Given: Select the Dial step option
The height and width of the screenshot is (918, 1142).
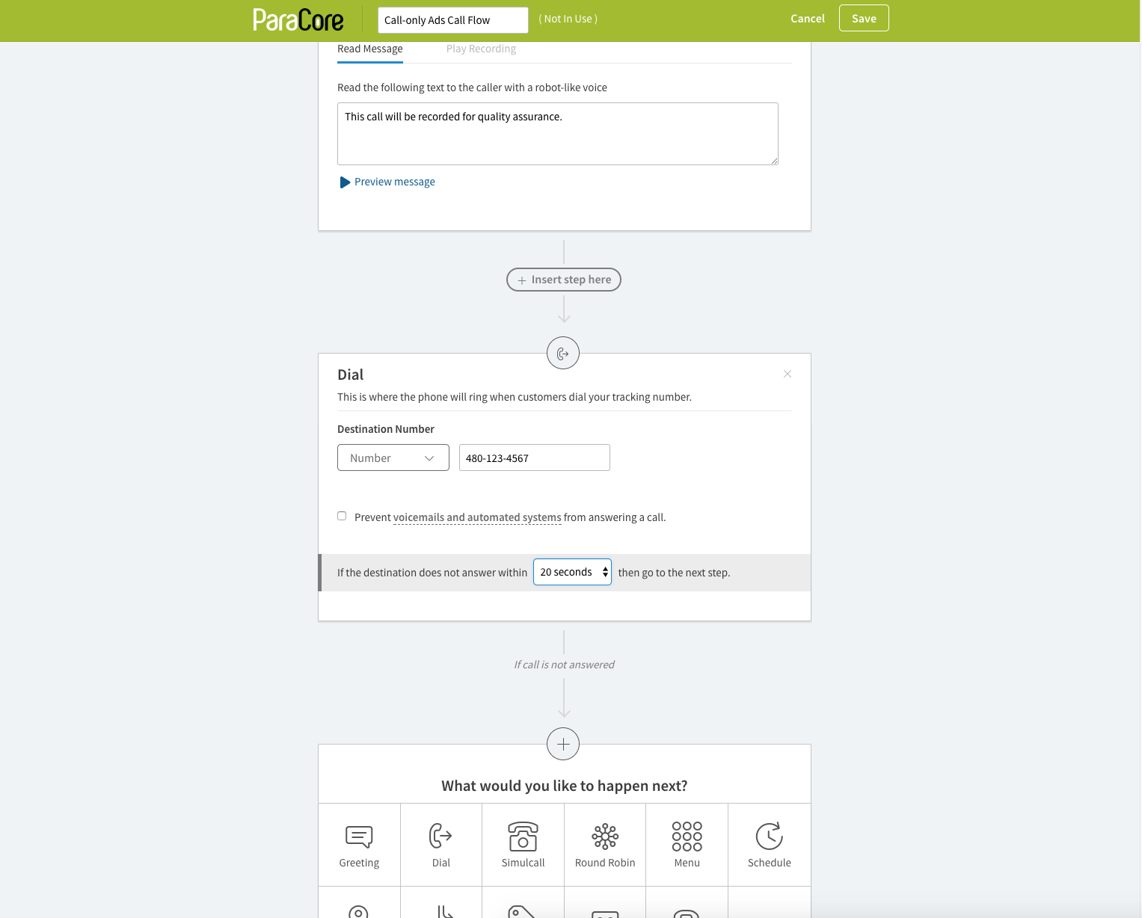Looking at the screenshot, I should coord(441,845).
